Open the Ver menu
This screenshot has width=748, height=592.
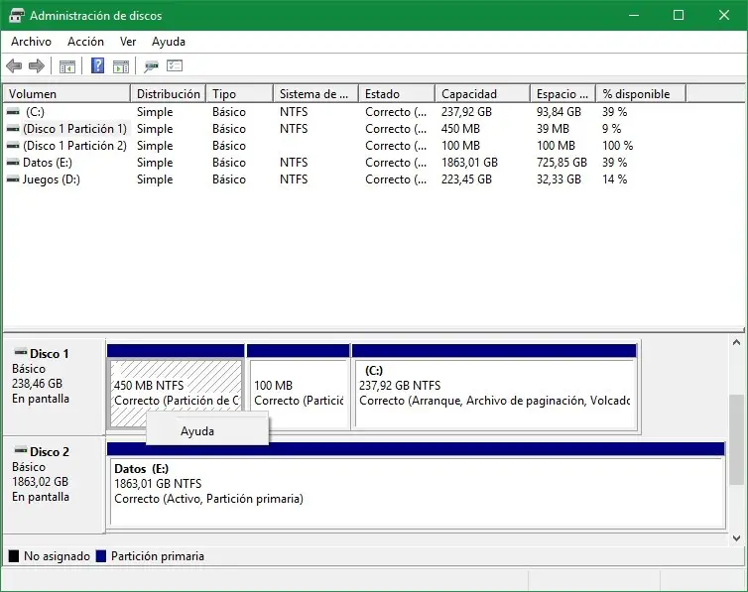point(128,42)
